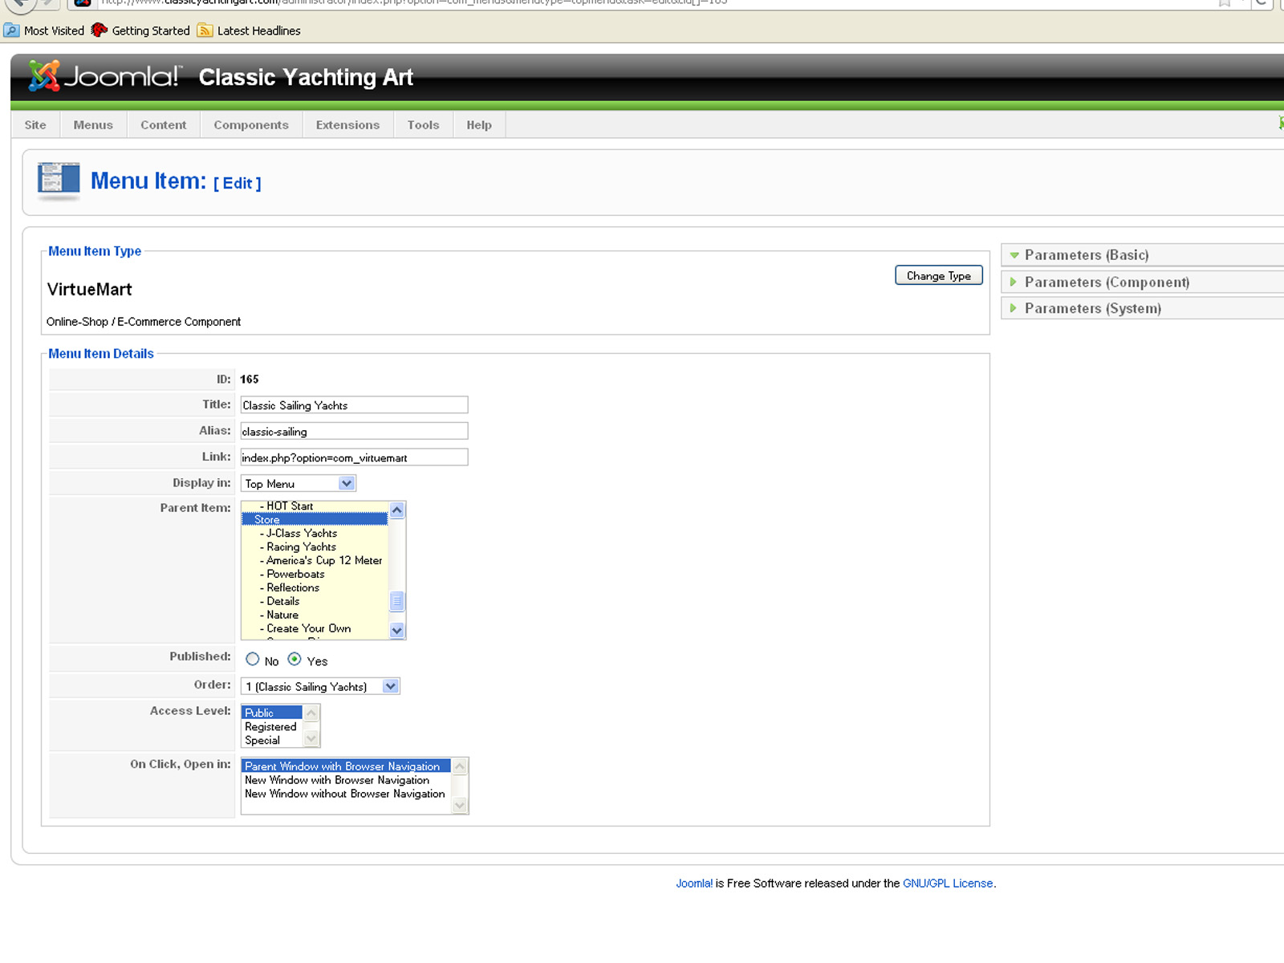Select Nature parent item
Image resolution: width=1284 pixels, height=963 pixels.
[x=315, y=615]
